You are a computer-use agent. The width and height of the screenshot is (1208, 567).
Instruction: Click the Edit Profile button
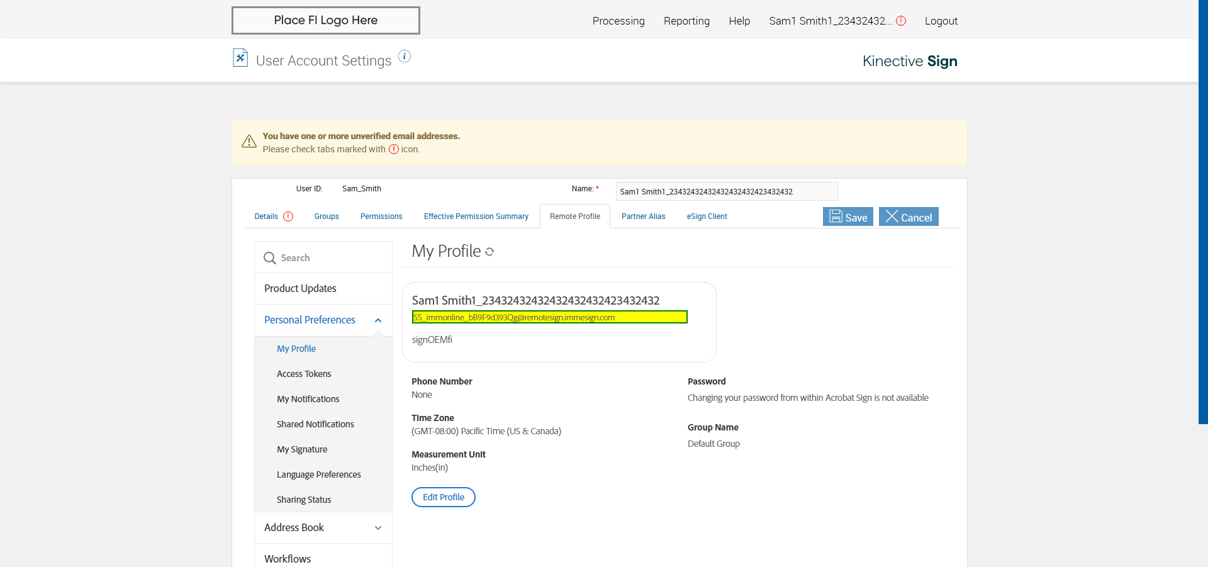click(443, 497)
